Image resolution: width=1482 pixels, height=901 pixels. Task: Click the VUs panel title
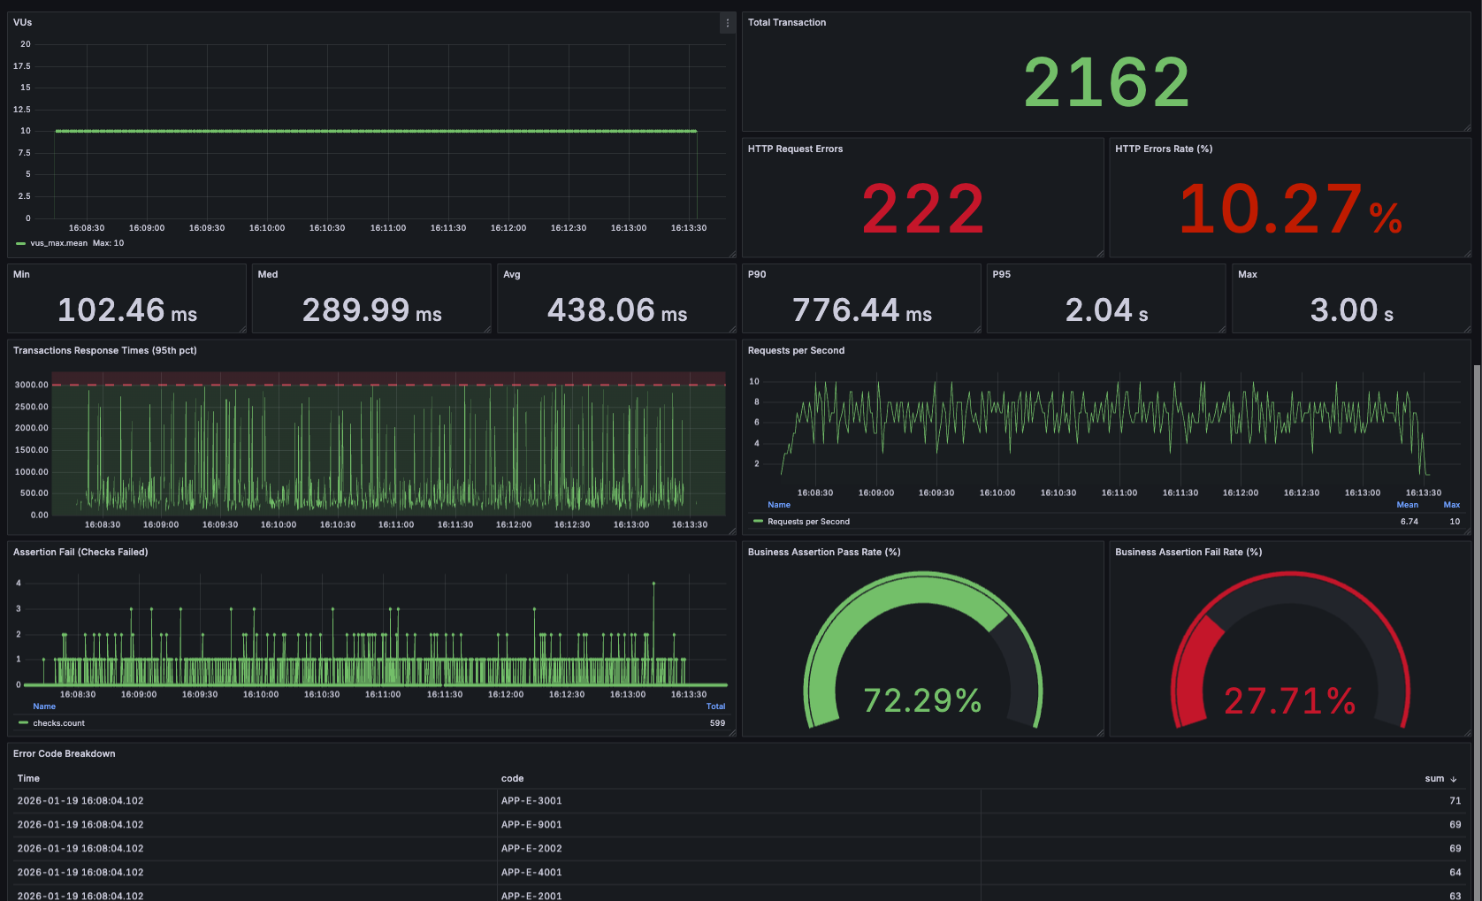[22, 22]
